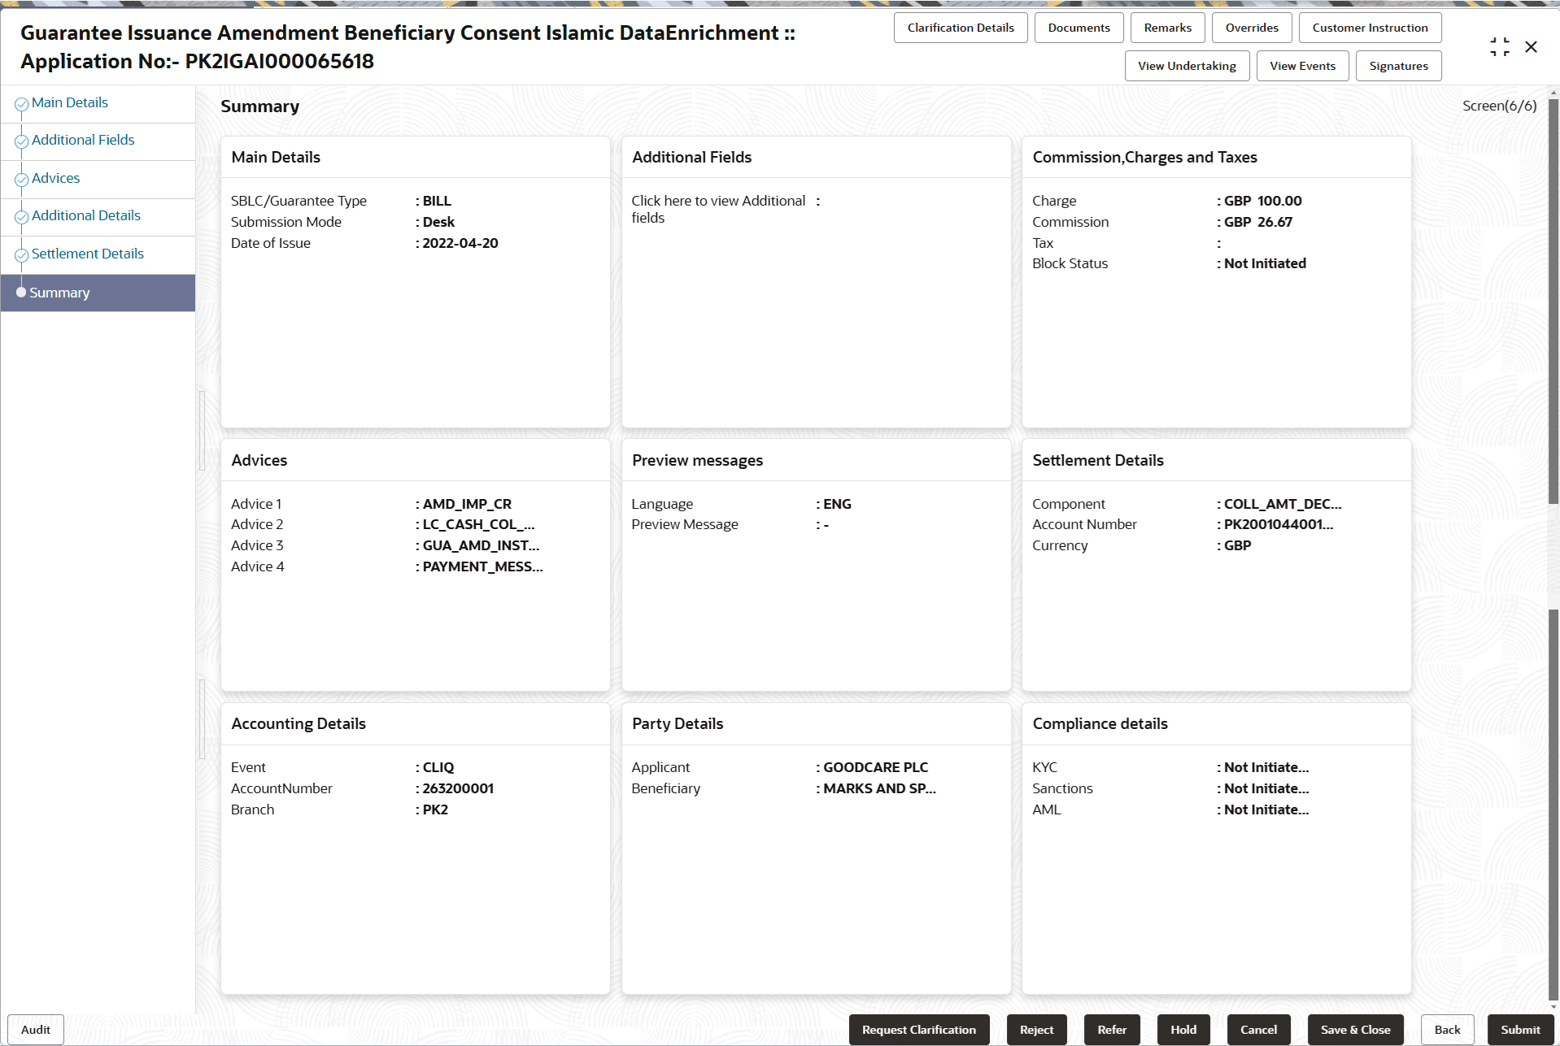Submit the application
Screen dimensions: 1560x1046
click(1520, 1030)
